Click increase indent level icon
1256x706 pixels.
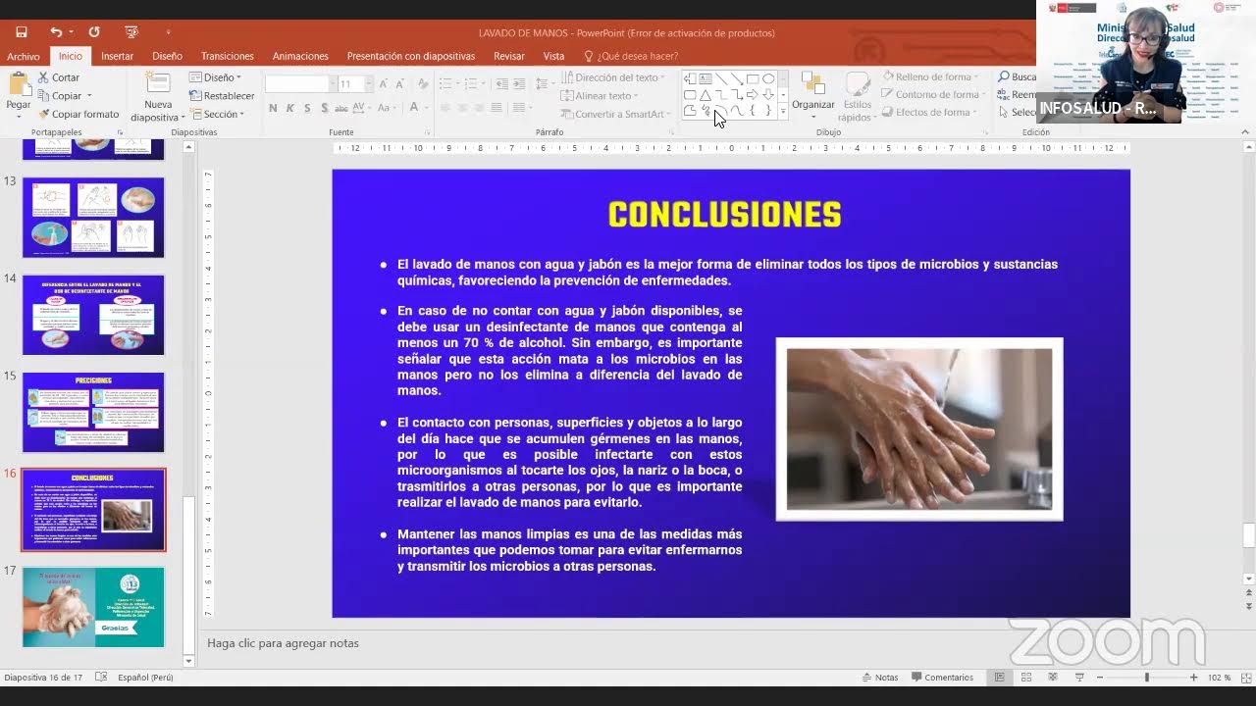coord(519,84)
